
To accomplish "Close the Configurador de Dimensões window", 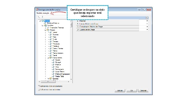I will click(149, 10).
